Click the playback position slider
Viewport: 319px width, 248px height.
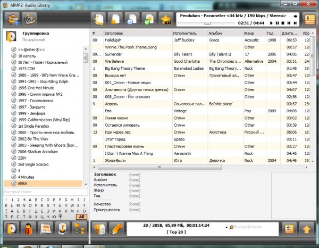pos(206,23)
